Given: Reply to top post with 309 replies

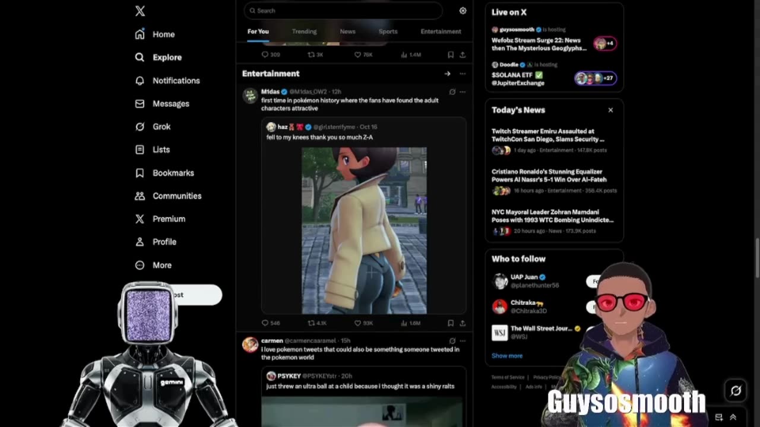Looking at the screenshot, I should coord(271,55).
